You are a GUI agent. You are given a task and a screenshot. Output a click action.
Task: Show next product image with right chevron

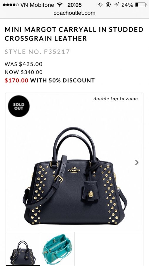[x=137, y=163]
